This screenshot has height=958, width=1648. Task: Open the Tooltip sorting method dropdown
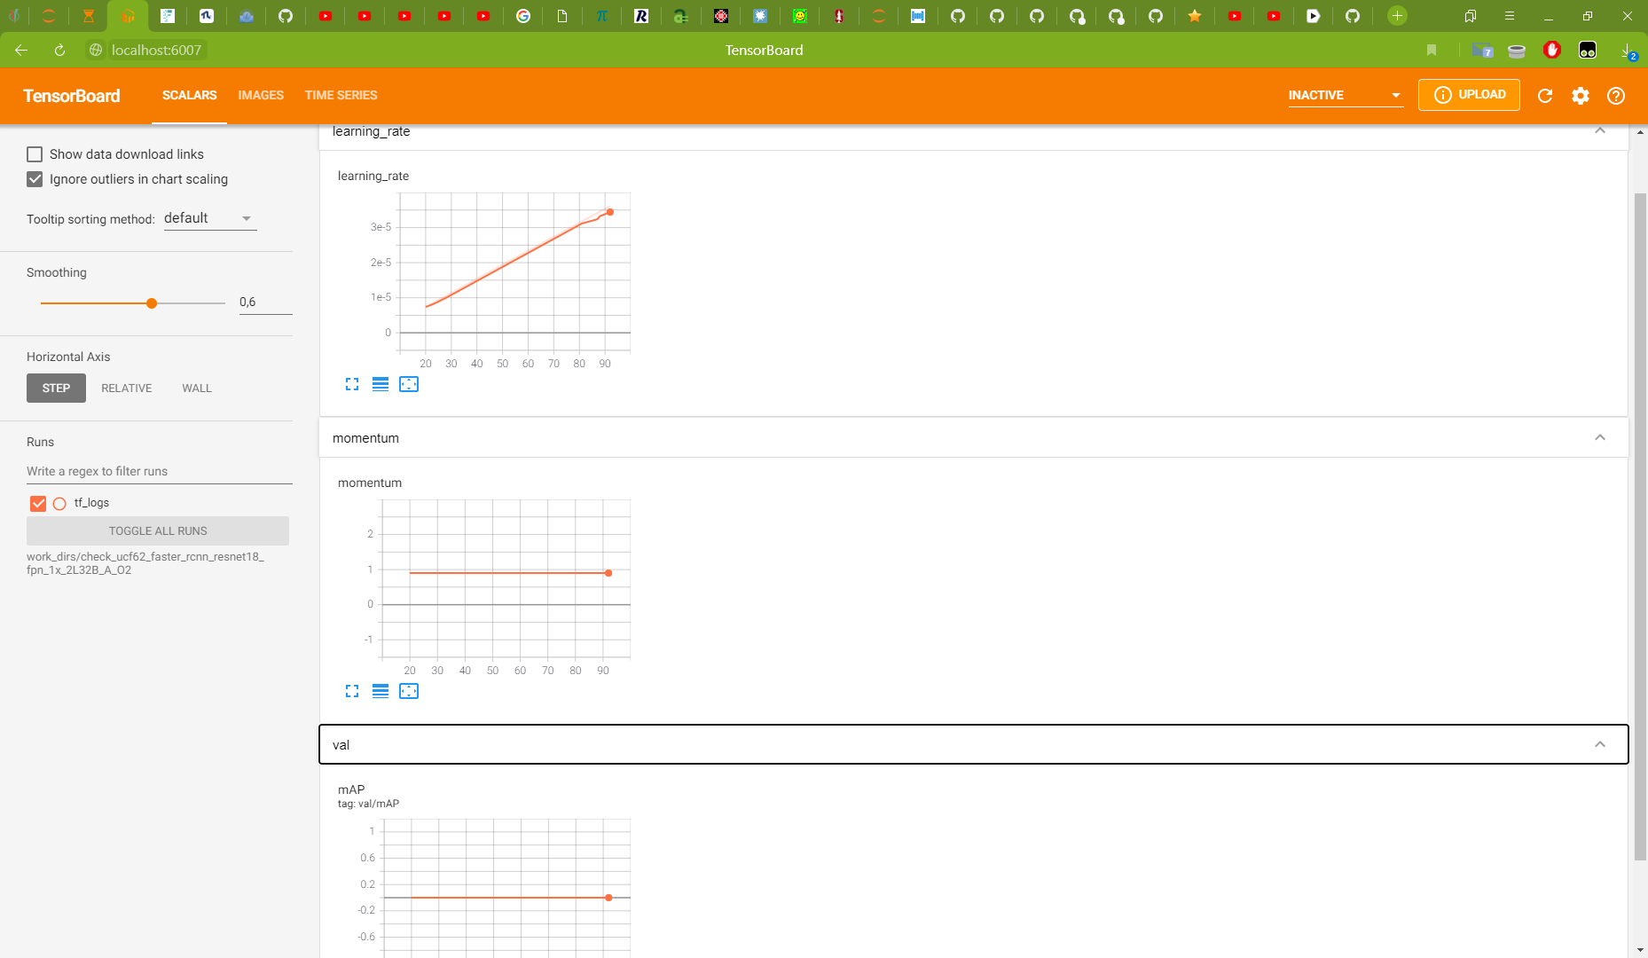[x=209, y=217]
